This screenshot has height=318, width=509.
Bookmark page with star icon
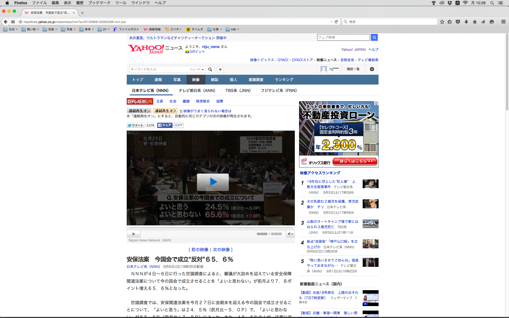pyautogui.click(x=442, y=22)
